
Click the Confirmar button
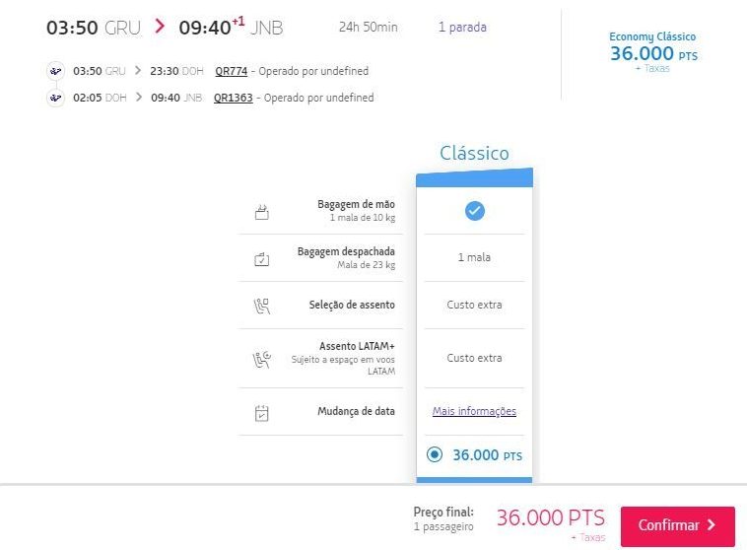[677, 525]
